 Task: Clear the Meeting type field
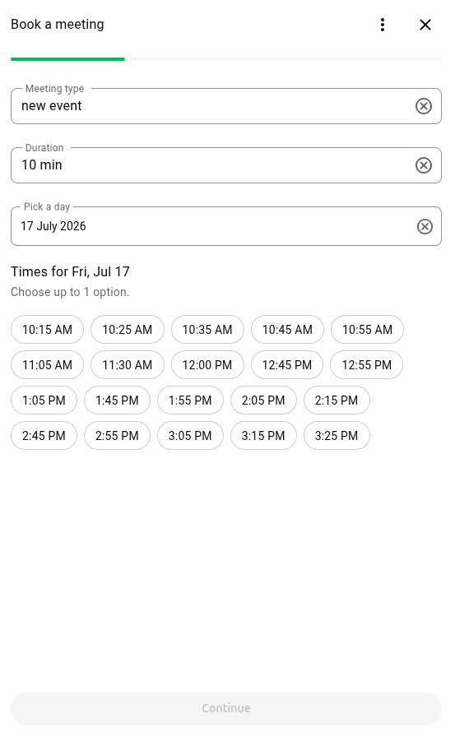coord(423,106)
